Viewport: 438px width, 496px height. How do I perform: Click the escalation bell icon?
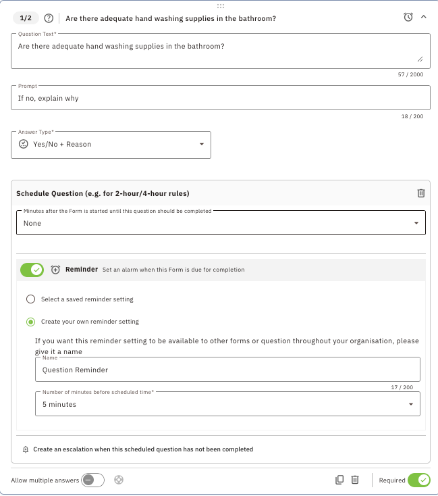pos(26,449)
